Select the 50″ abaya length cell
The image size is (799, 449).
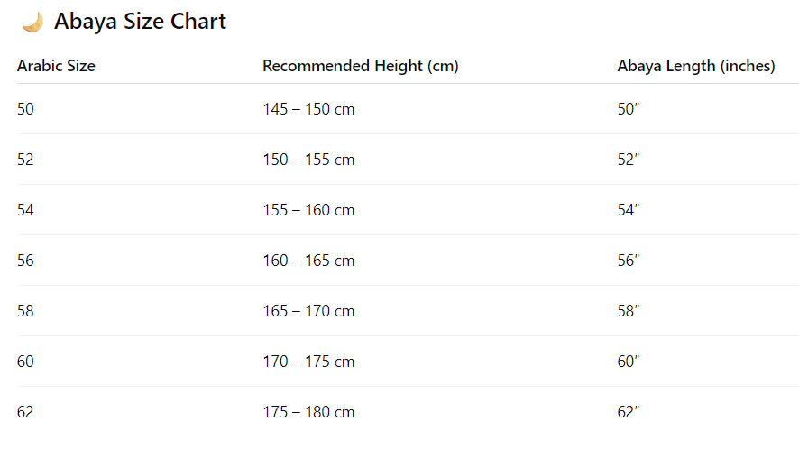[x=629, y=109]
